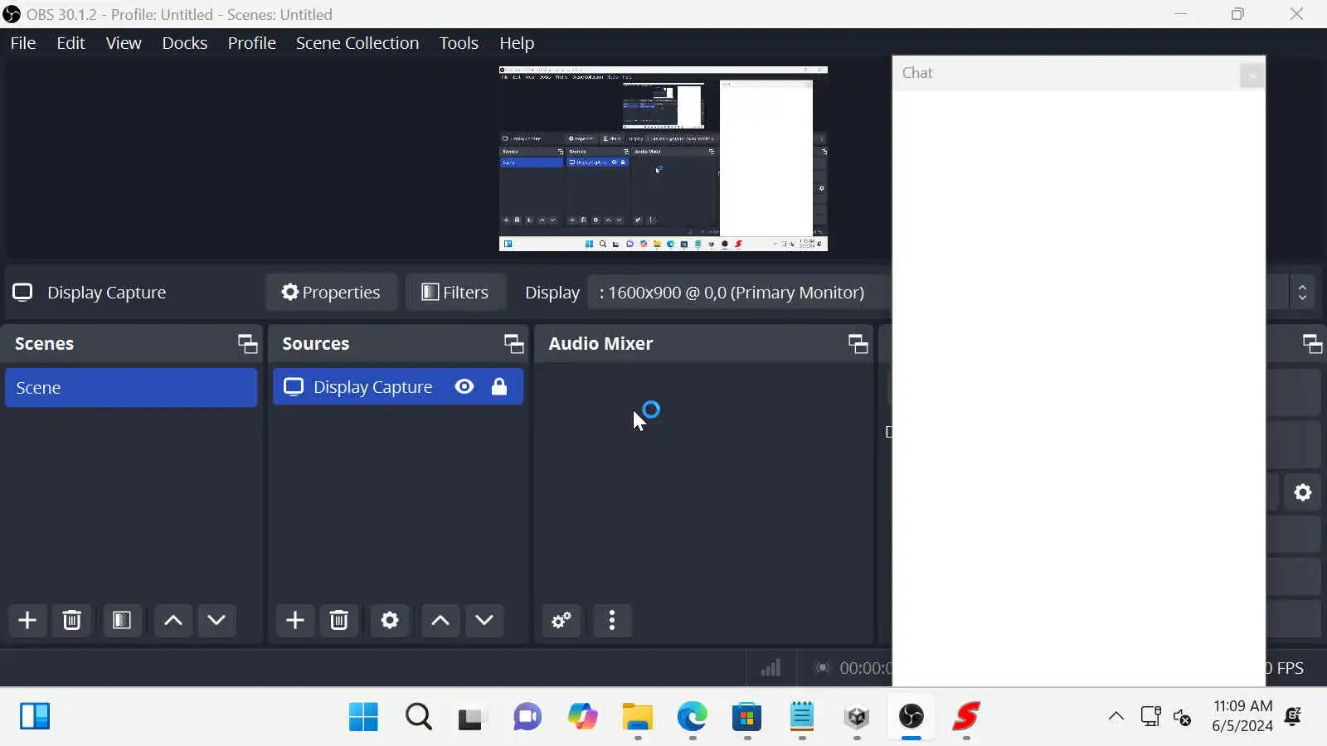The height and width of the screenshot is (746, 1327).
Task: Toggle Display Capture visibility eye
Action: 464,386
